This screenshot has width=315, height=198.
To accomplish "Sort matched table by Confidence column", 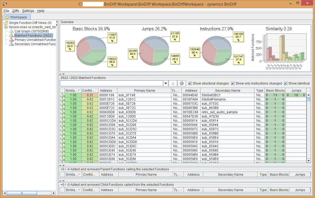I will 90,90.
